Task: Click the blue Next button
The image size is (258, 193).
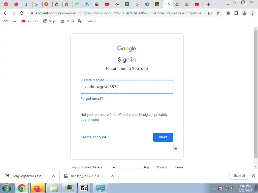Action: pyautogui.click(x=163, y=137)
